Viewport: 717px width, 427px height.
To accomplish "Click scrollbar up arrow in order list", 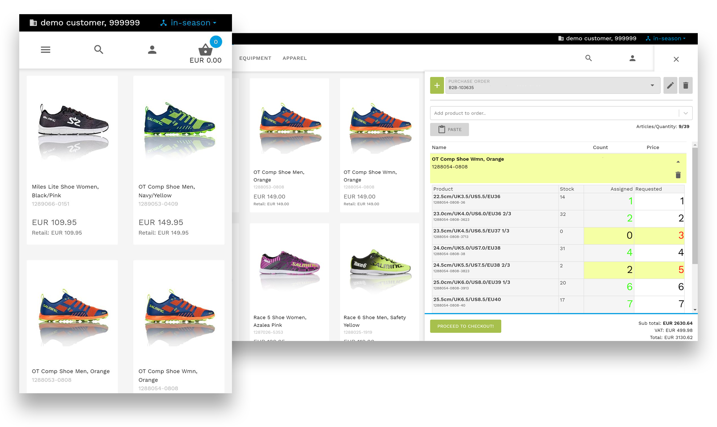I will pyautogui.click(x=695, y=145).
